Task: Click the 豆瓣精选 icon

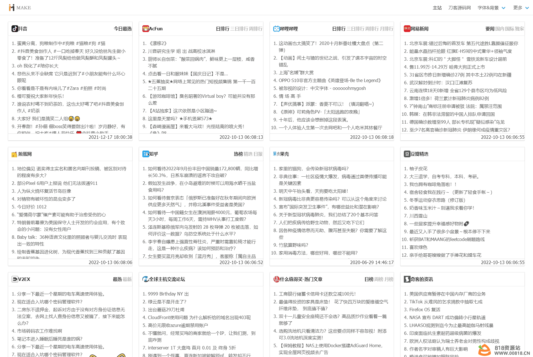Action: pos(407,154)
